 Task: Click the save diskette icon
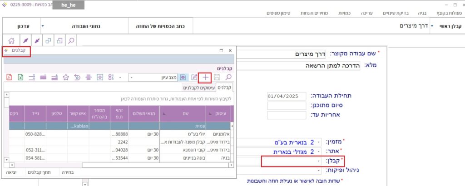click(x=217, y=78)
